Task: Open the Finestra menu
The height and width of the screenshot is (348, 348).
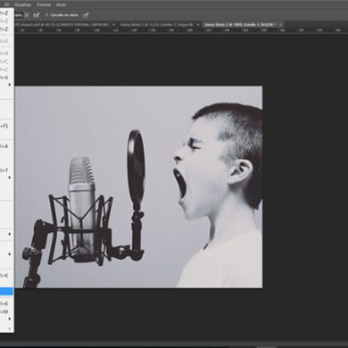Action: point(44,4)
